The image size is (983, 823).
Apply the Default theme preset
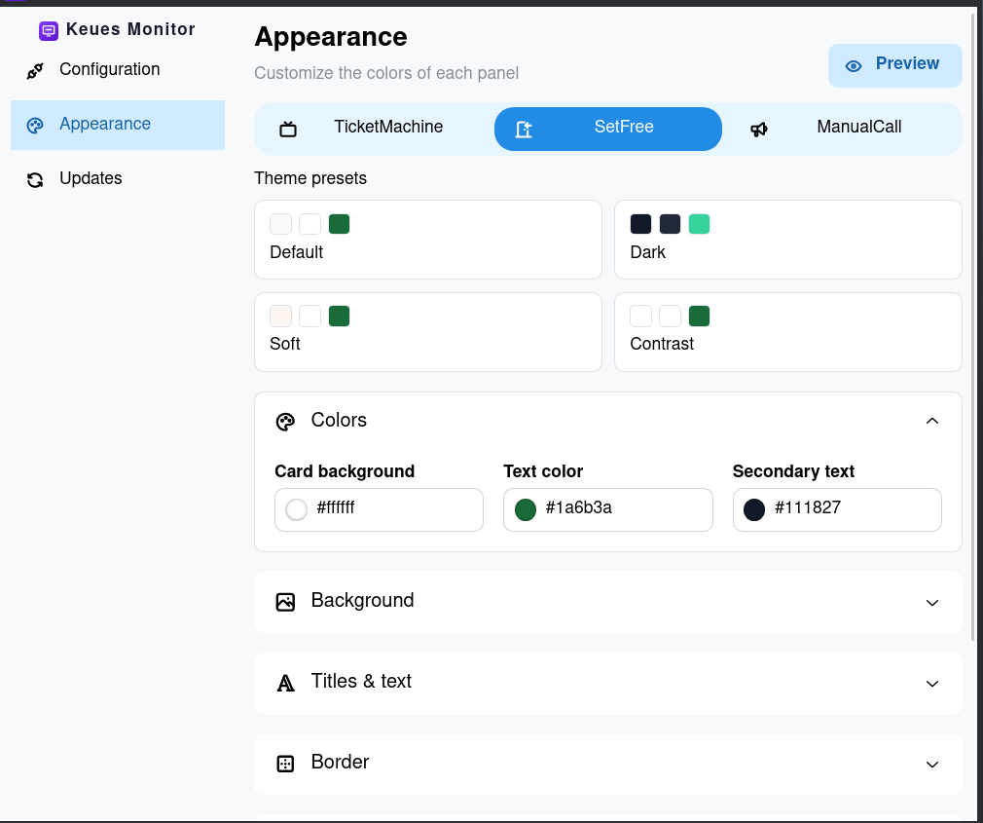click(x=428, y=240)
